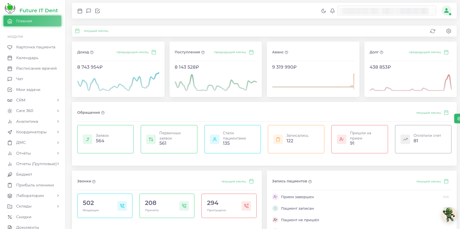Click the floating gear toggle on the right edge

(458, 119)
